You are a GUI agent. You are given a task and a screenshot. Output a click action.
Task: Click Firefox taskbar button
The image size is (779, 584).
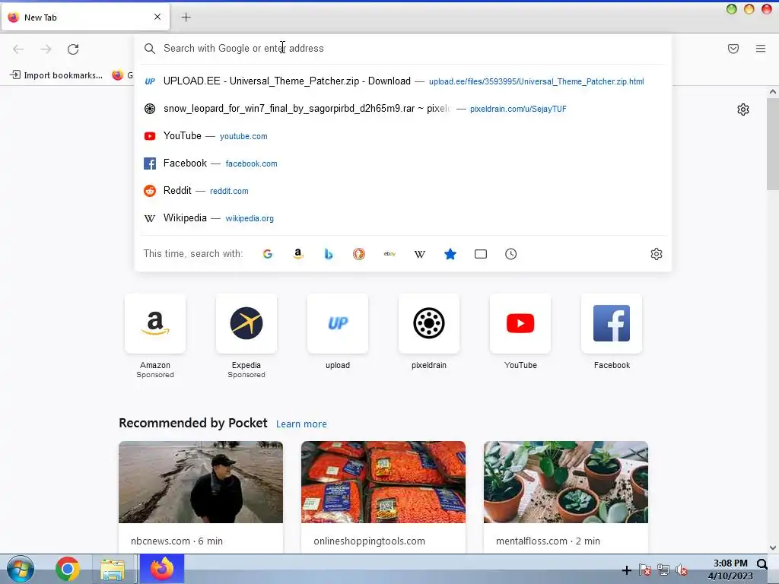pyautogui.click(x=162, y=569)
